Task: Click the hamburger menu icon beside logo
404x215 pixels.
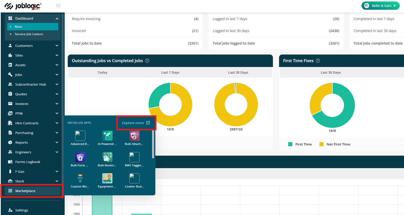Action: (x=58, y=6)
